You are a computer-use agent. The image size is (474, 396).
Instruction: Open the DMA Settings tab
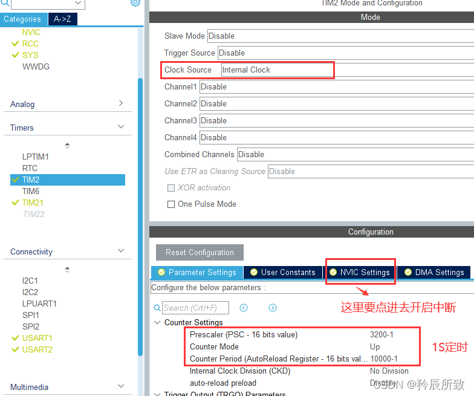(x=434, y=272)
